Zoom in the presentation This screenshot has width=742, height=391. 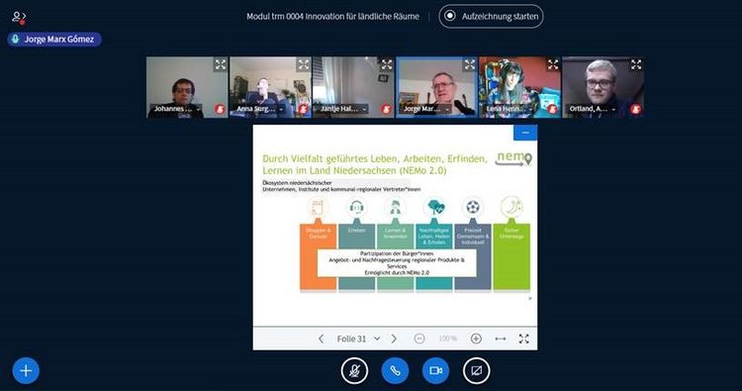point(476,339)
